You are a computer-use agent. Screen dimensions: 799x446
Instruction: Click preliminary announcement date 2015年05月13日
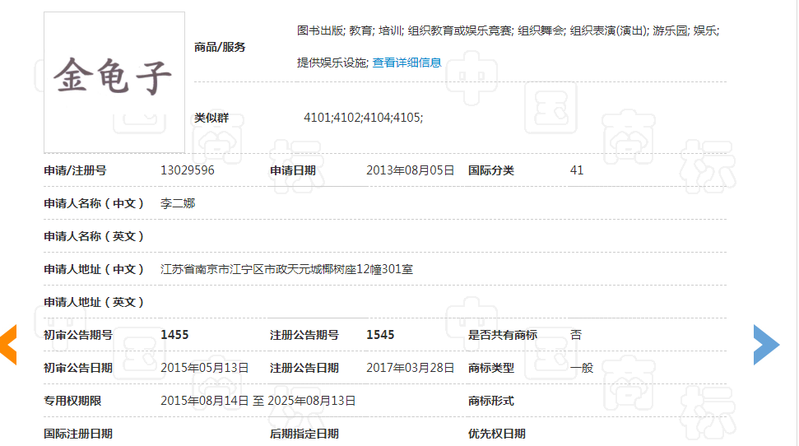204,368
